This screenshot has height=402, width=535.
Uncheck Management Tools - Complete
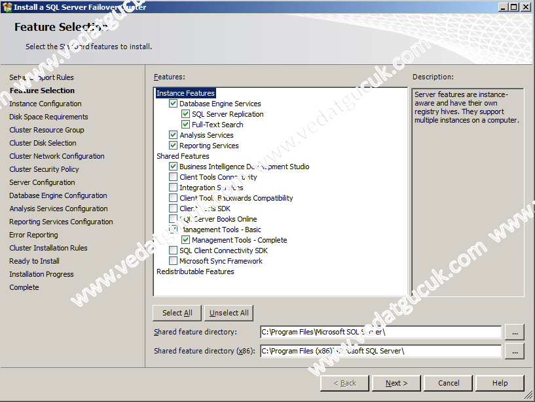pos(185,240)
